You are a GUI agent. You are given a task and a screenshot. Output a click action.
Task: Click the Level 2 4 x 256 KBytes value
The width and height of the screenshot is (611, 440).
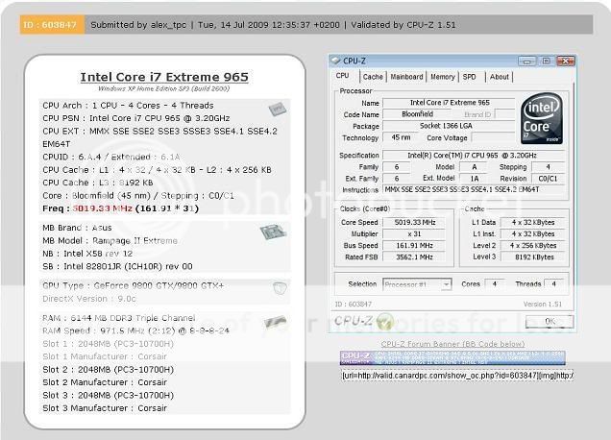tap(533, 246)
